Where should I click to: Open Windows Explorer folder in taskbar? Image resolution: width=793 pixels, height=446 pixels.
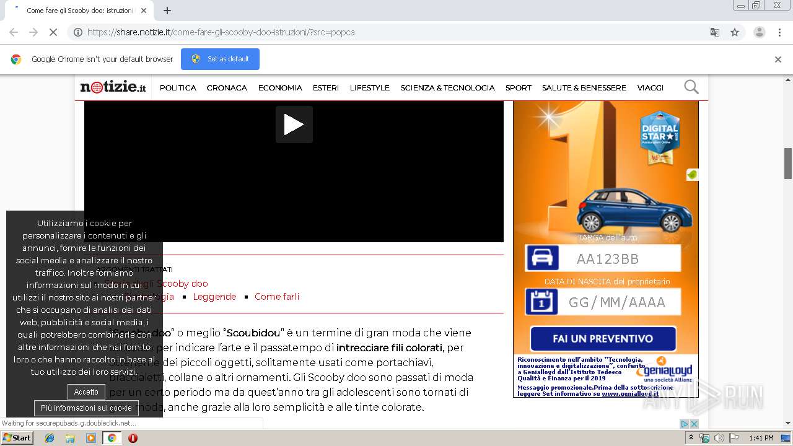(x=70, y=438)
